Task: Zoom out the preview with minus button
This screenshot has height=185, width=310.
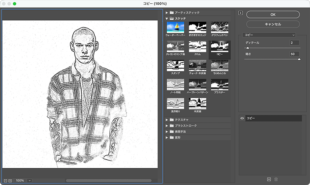Action: coord(5,180)
